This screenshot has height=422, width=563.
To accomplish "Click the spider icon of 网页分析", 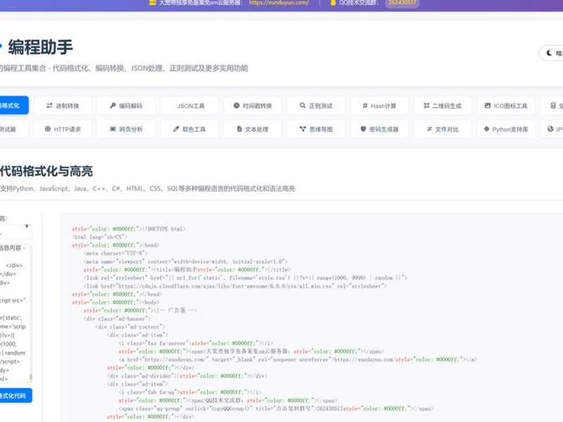I will pyautogui.click(x=113, y=129).
